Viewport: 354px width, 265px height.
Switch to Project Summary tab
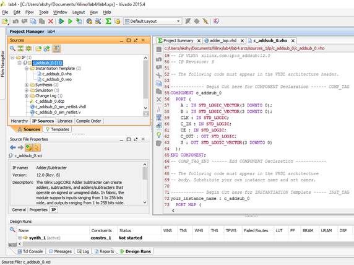pos(178,41)
